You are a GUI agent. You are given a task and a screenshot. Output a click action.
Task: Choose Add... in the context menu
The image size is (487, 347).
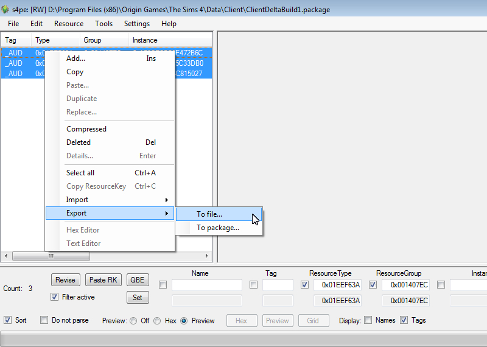(110, 58)
